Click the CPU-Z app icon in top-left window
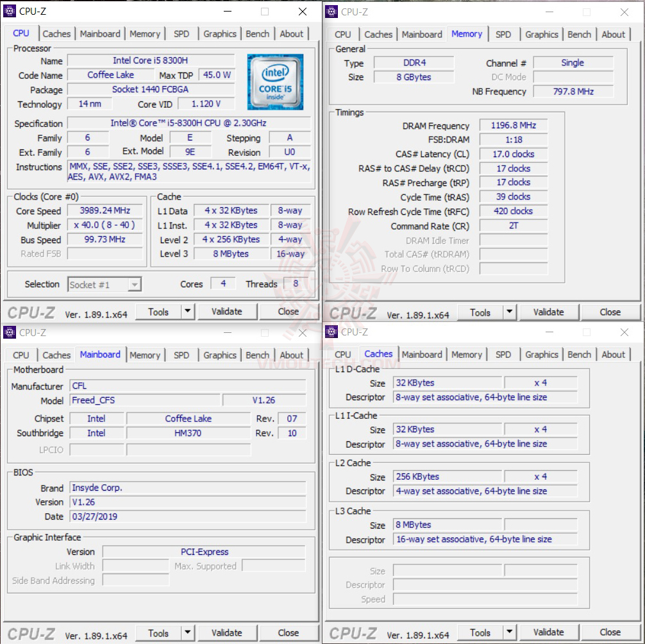The image size is (645, 644). (10, 12)
